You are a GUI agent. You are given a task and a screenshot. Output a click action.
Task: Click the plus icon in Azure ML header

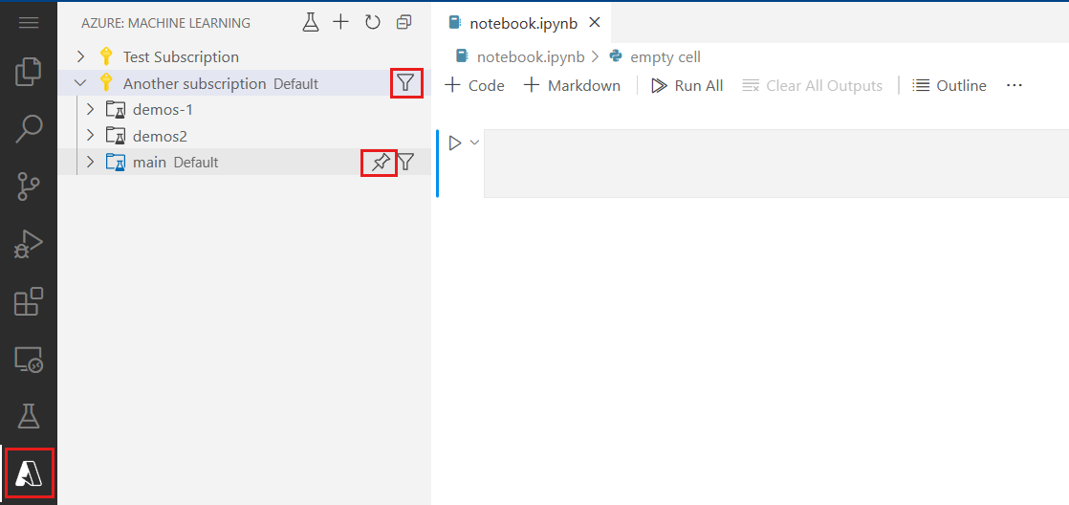point(341,23)
